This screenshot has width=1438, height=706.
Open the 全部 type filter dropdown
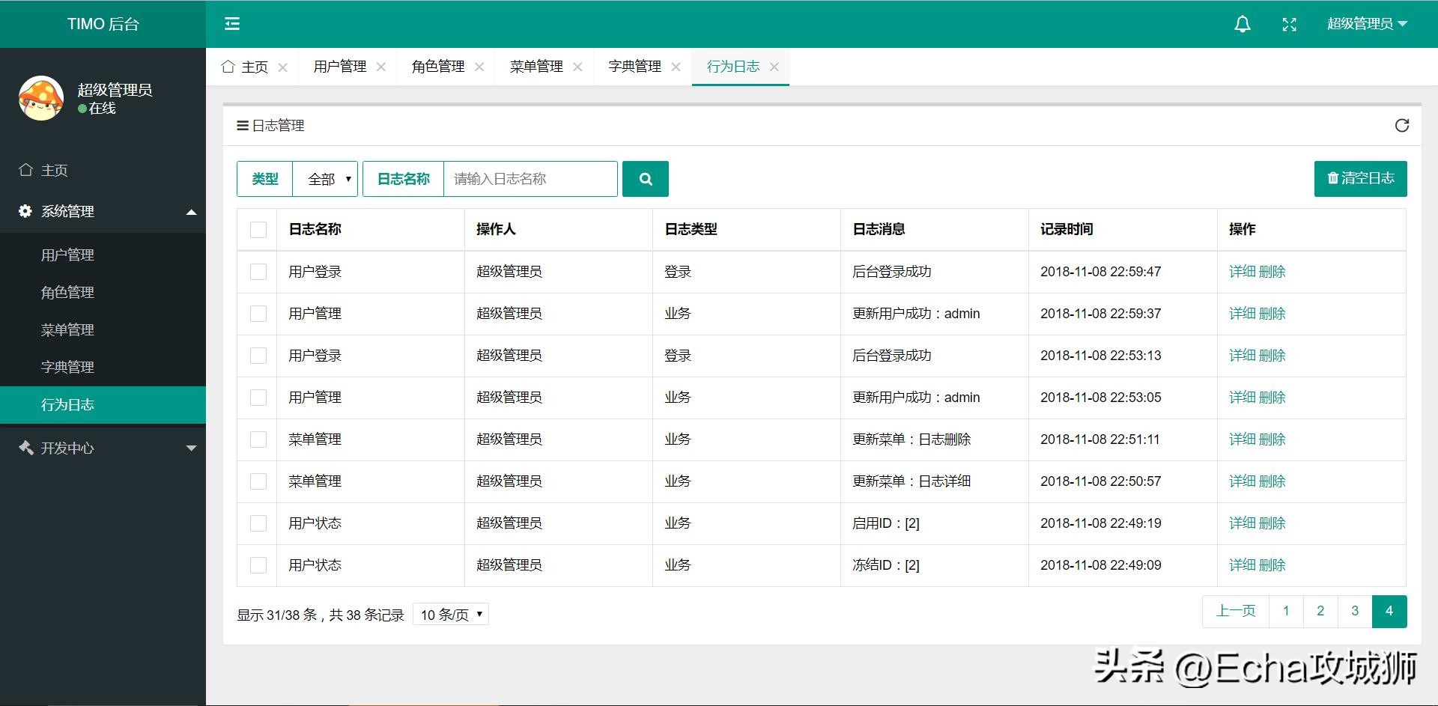[x=325, y=179]
